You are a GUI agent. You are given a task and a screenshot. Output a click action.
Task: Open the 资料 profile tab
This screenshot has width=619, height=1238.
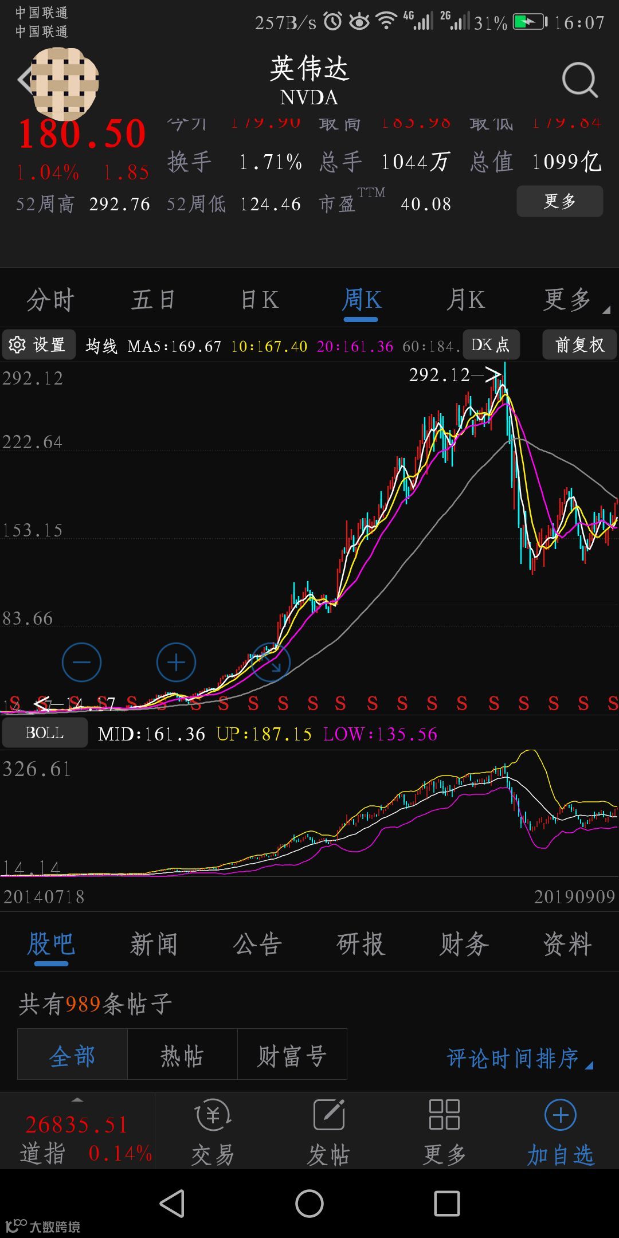[x=567, y=944]
